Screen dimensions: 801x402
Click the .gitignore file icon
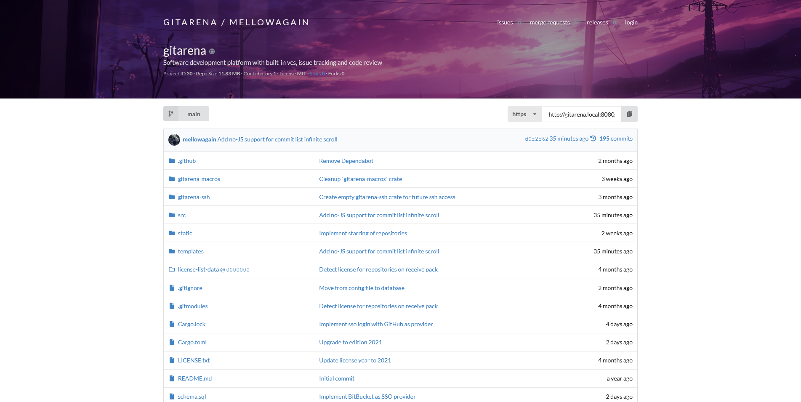tap(172, 288)
